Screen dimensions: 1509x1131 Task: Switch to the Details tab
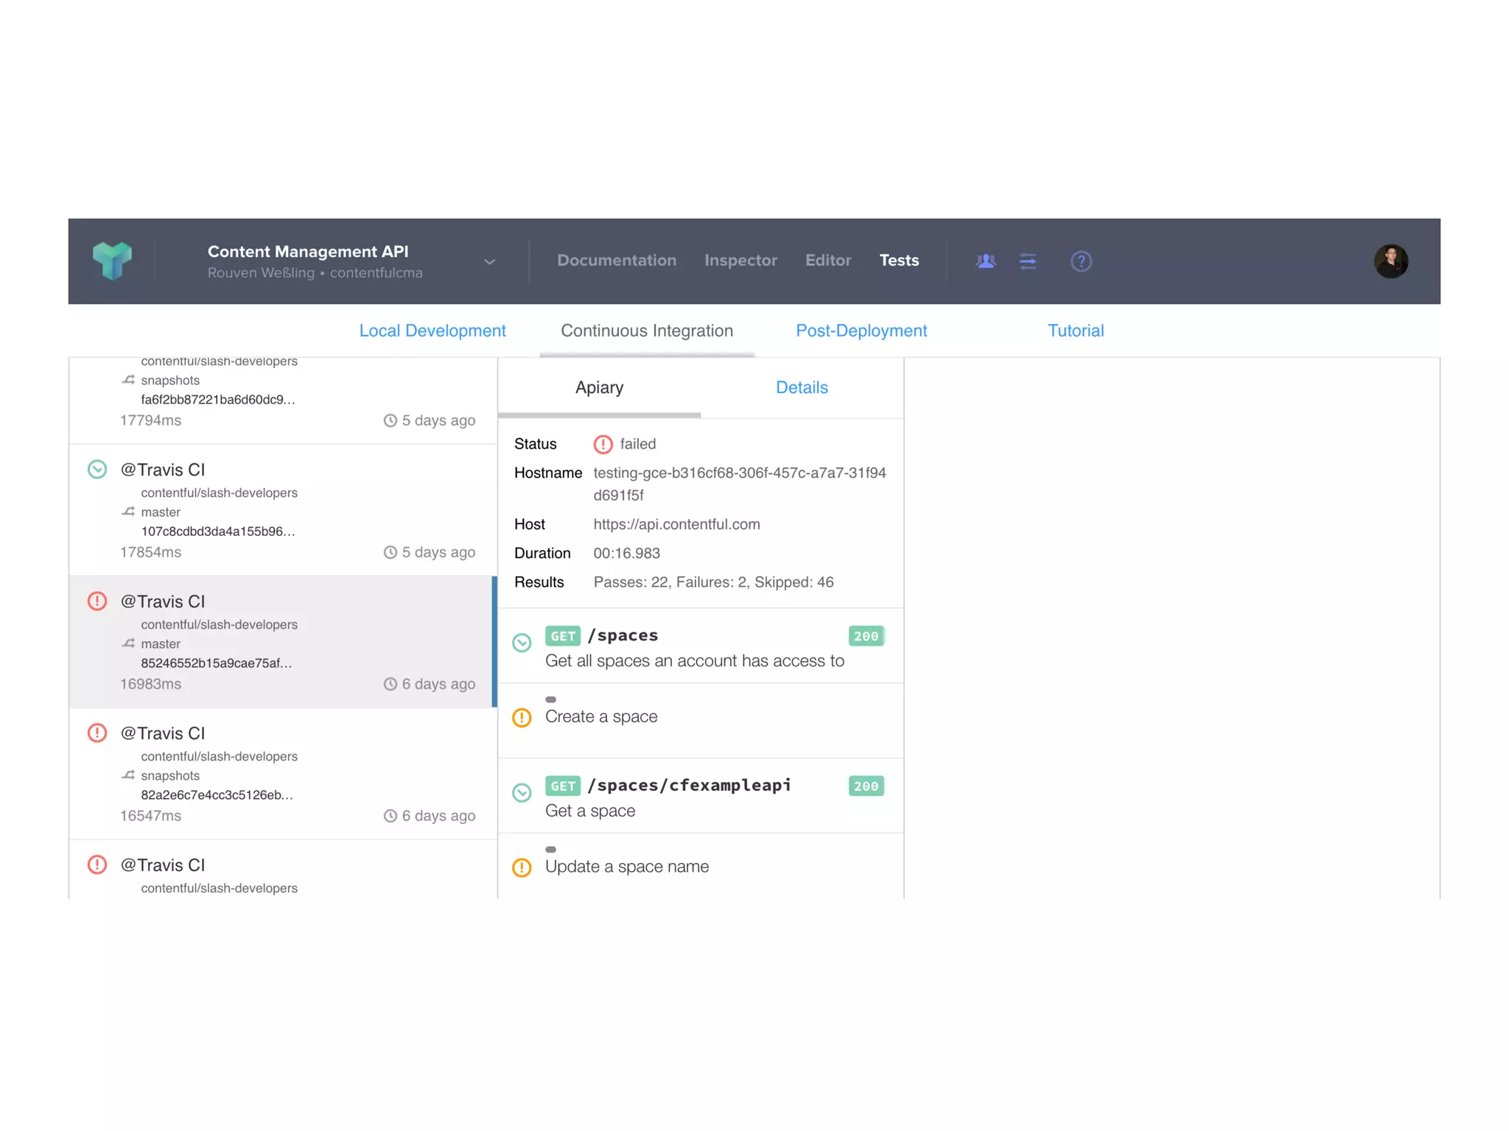coord(801,387)
